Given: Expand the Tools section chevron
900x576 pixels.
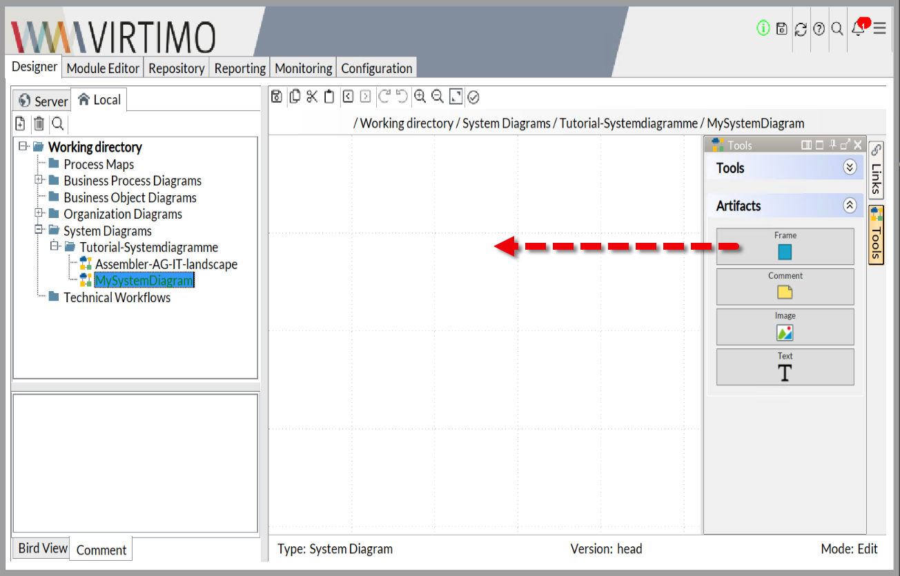Looking at the screenshot, I should click(850, 168).
